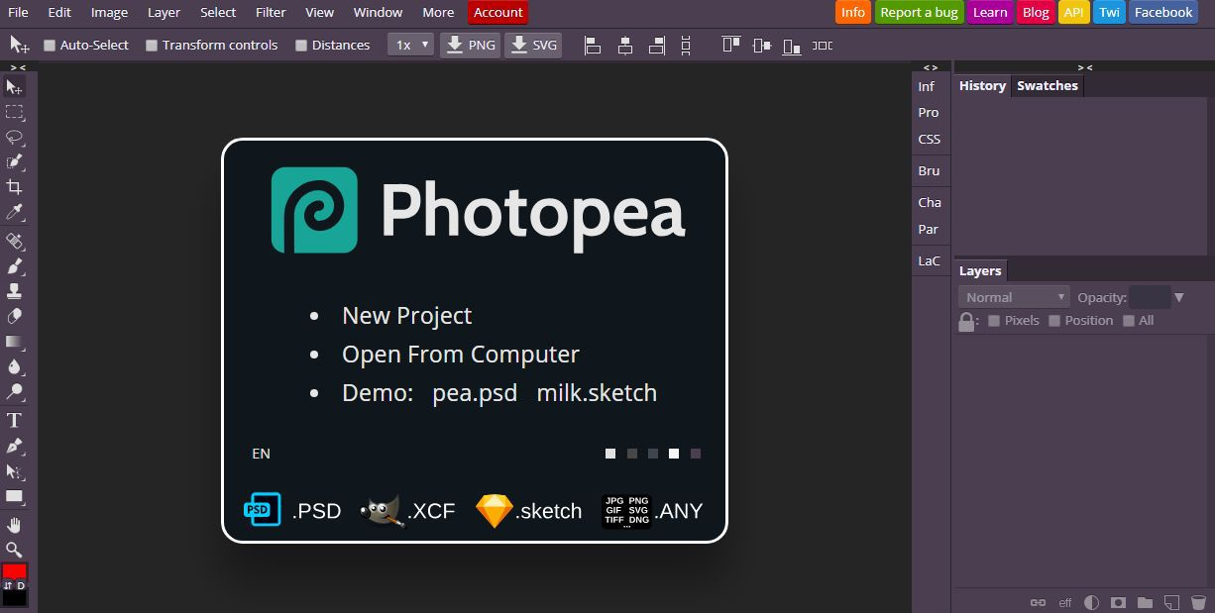Click Open From Computer link

click(x=461, y=355)
